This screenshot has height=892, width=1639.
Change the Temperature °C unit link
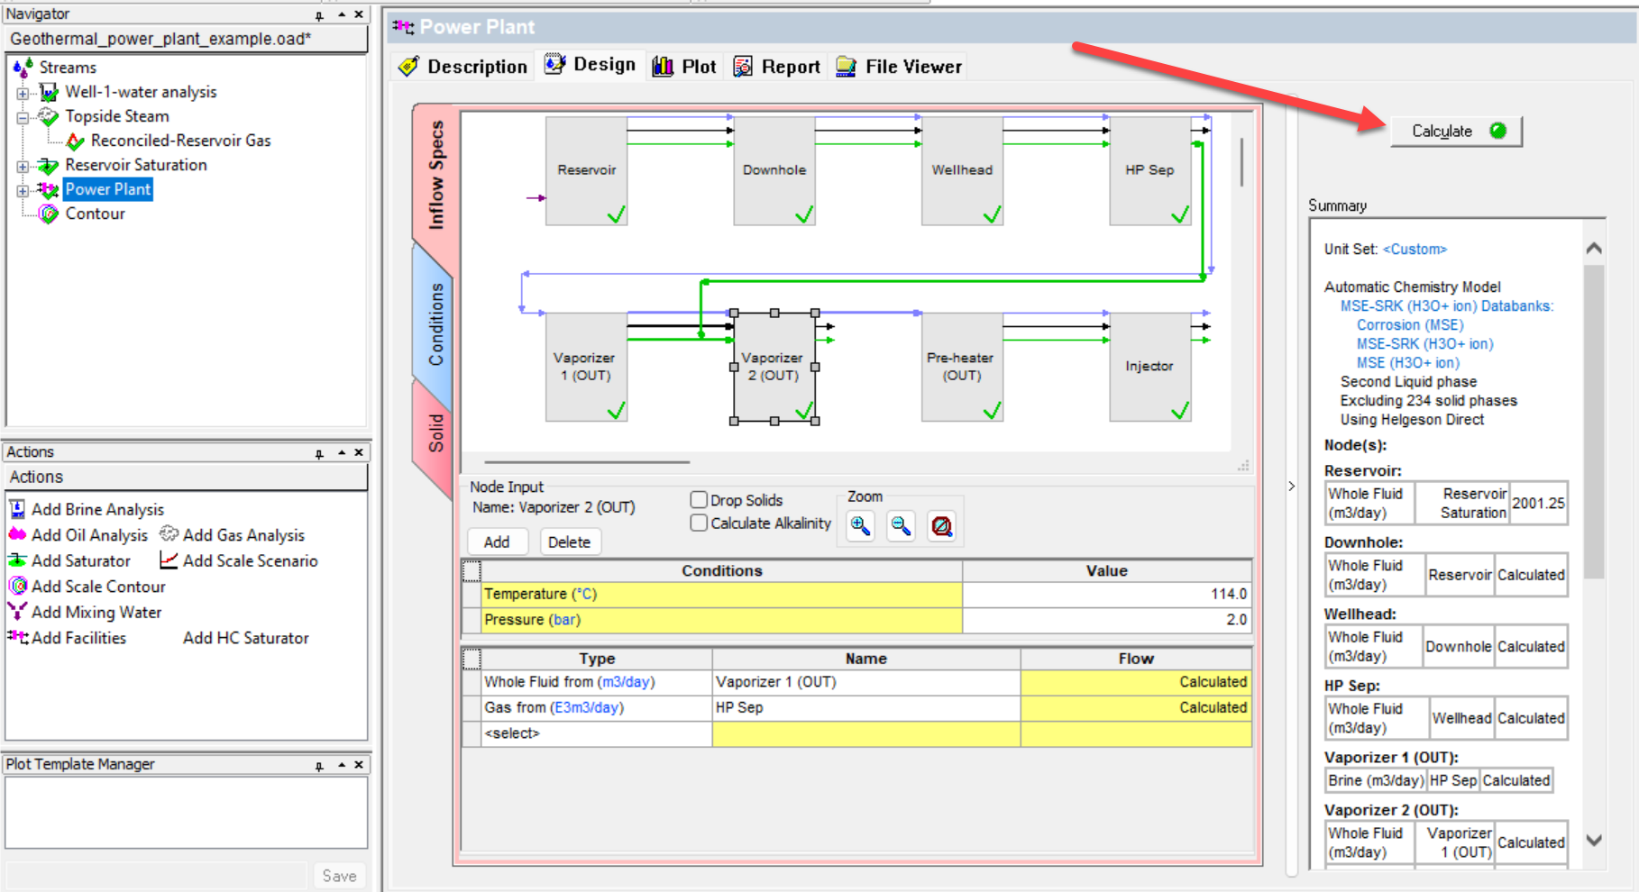coord(586,595)
